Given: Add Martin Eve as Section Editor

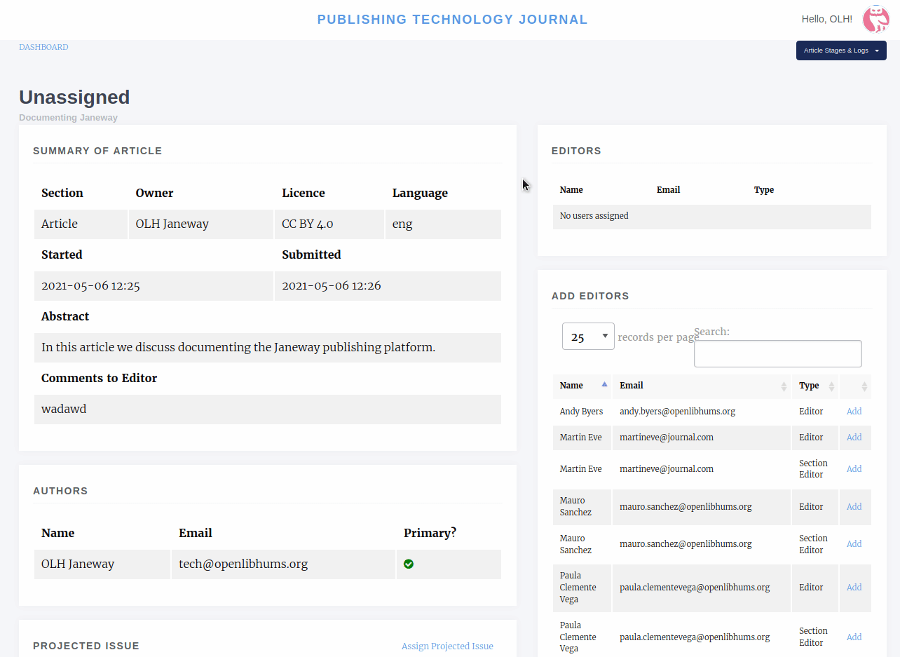Looking at the screenshot, I should point(854,469).
